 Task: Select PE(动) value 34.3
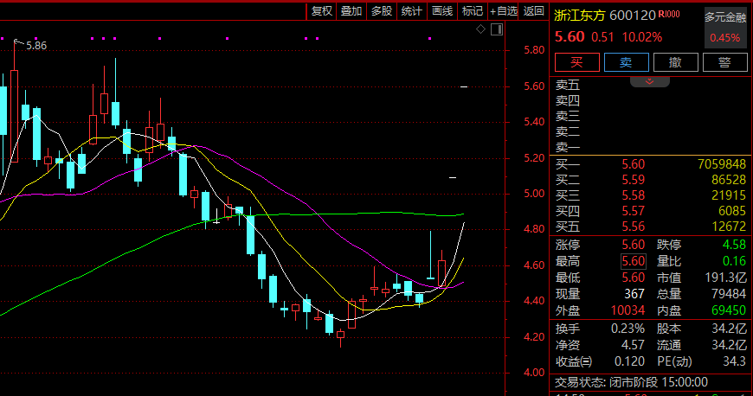click(734, 361)
